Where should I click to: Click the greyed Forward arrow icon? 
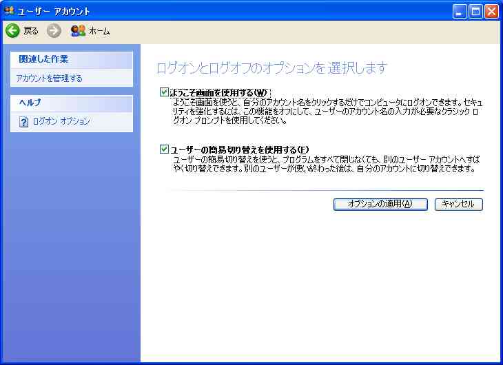(54, 31)
